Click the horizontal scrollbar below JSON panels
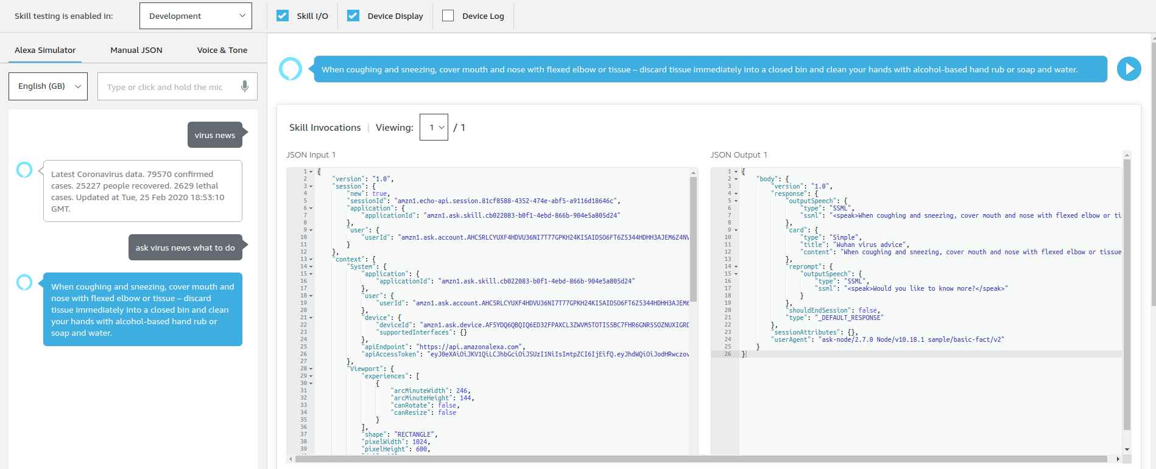 (701, 459)
